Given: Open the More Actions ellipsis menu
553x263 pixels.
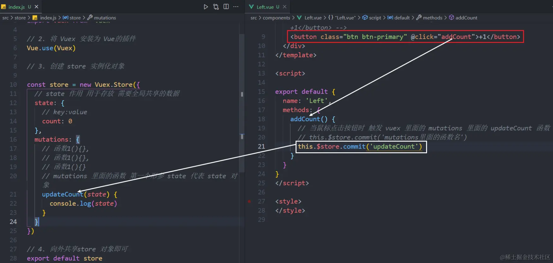Looking at the screenshot, I should tap(236, 7).
